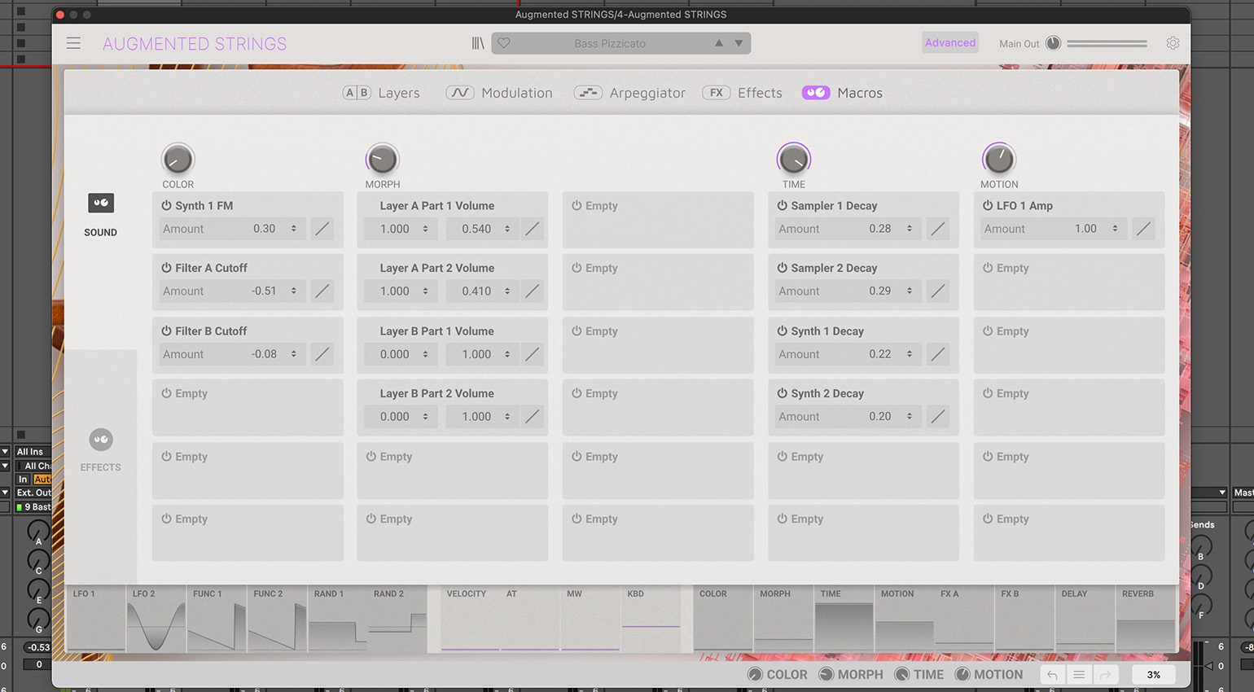
Task: Switch to the Arpeggiator tab
Action: pyautogui.click(x=629, y=93)
